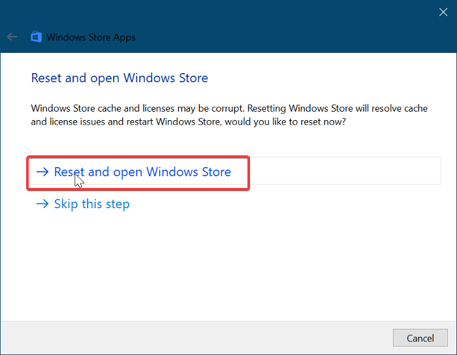The image size is (457, 355).
Task: Click the sentence "Windows Store cache and licenses may be corrupt"
Action: point(138,108)
